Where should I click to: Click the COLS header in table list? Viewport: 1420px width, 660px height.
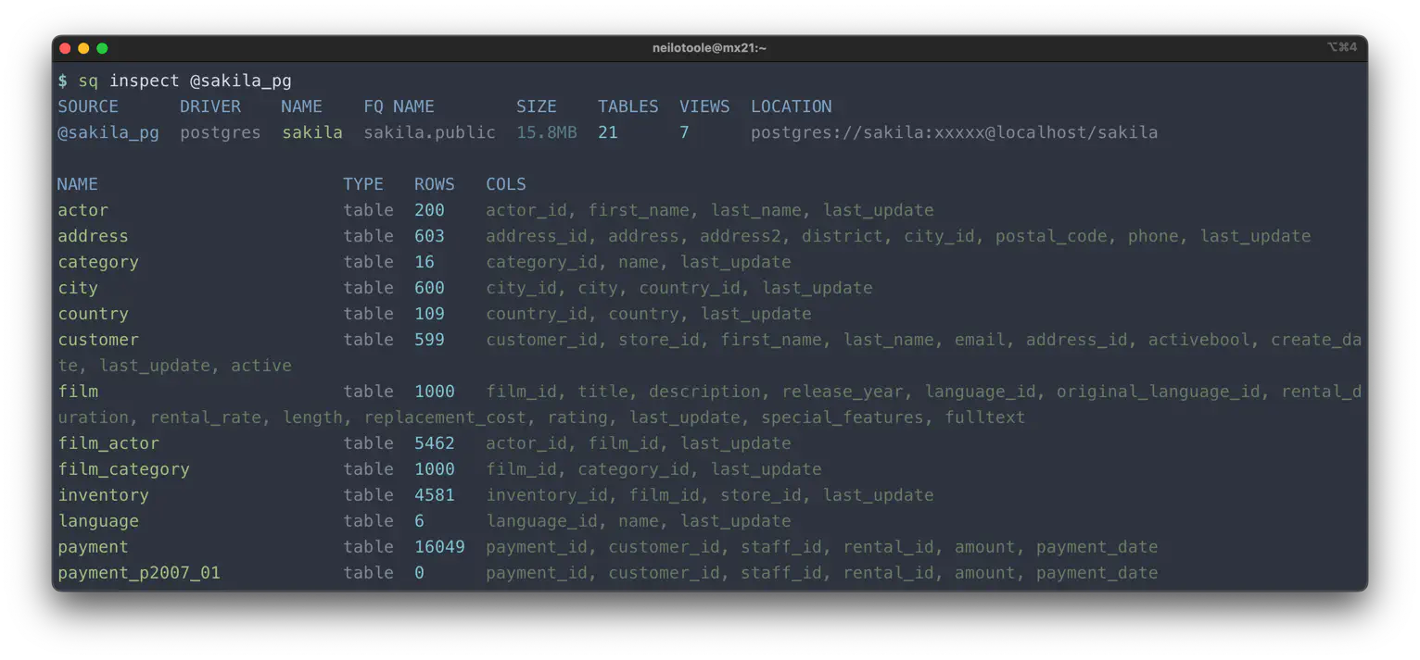point(506,184)
